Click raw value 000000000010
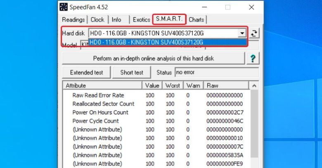Image resolution: width=322 pixels, height=168 pixels. (225, 138)
